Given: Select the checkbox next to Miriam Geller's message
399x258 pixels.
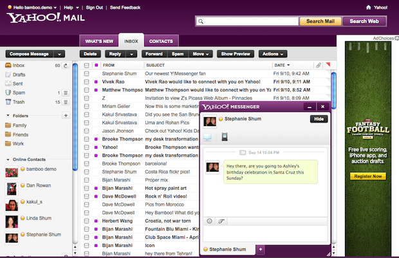Looking at the screenshot, I should pos(86,106).
